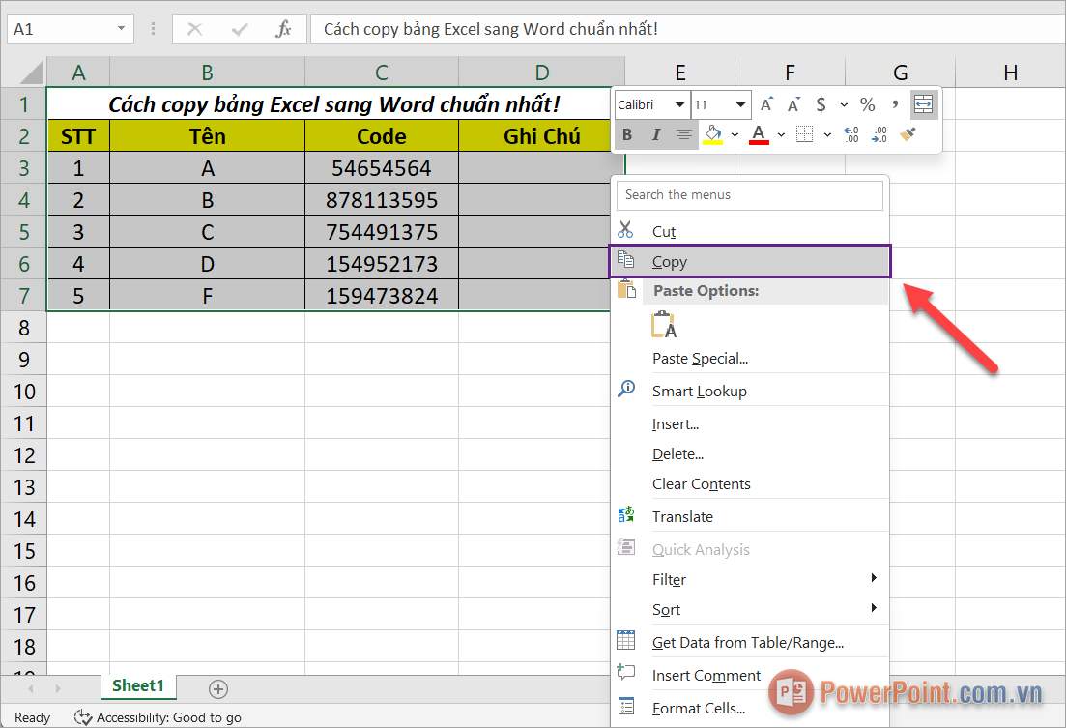This screenshot has width=1066, height=728.
Task: Add a new sheet with plus button
Action: pyautogui.click(x=218, y=689)
